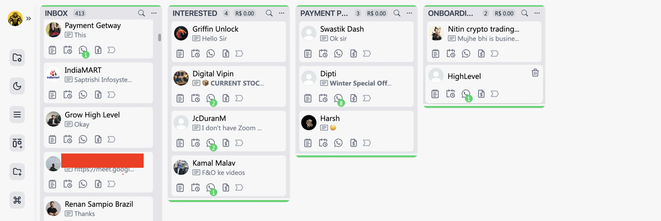Click the invoice icon on HighLevel card
This screenshot has width=661, height=221.
481,94
